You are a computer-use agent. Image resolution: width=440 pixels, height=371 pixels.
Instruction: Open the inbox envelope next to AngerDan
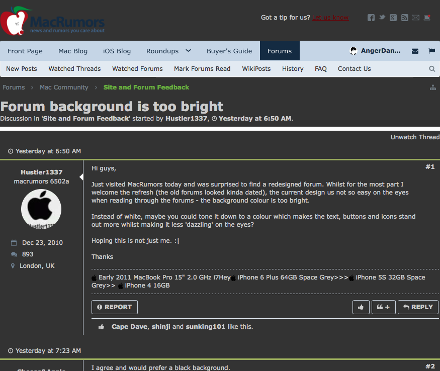pos(415,51)
